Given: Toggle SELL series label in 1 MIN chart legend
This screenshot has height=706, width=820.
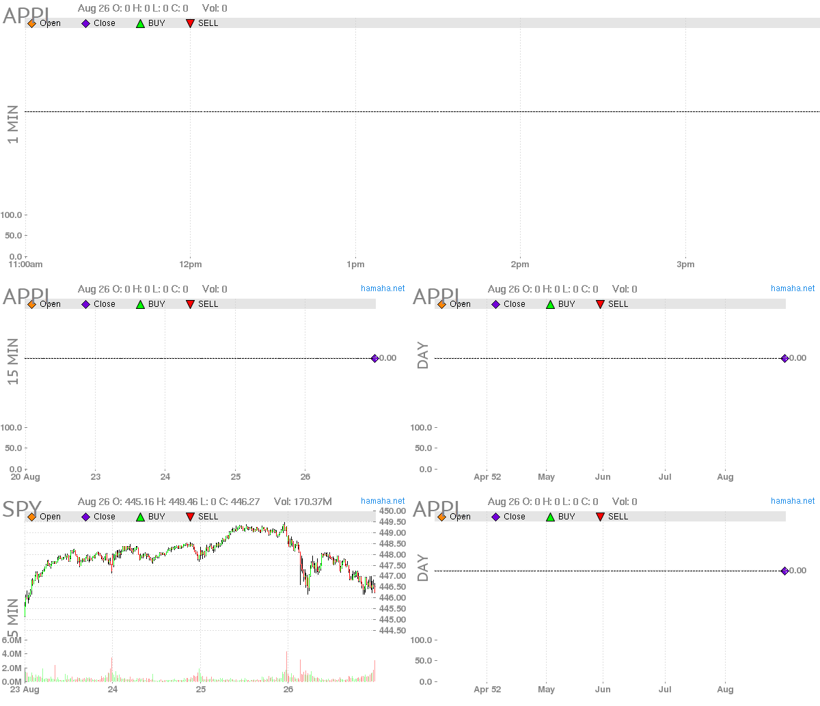Looking at the screenshot, I should (x=208, y=23).
